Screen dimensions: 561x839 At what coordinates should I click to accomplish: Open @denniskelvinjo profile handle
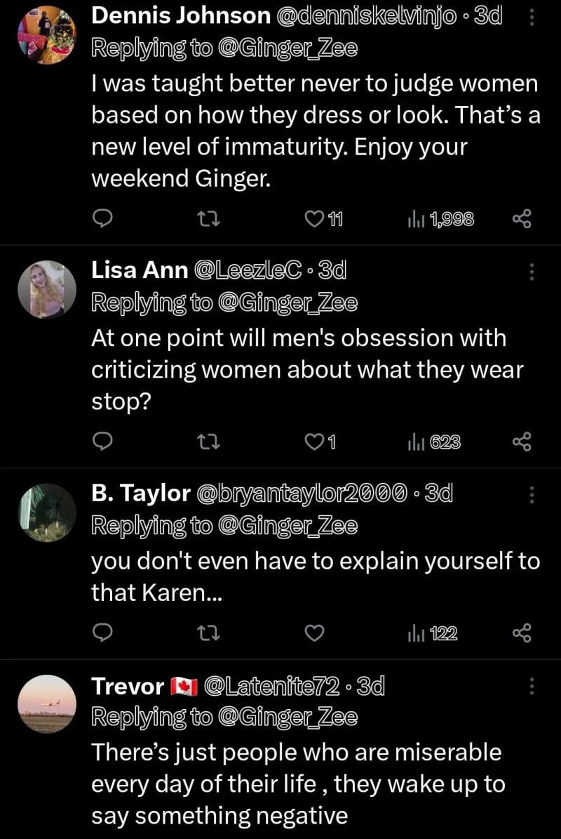pyautogui.click(x=367, y=17)
